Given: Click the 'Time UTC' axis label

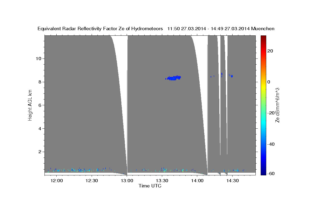Looking at the screenshot, I should (150, 186).
